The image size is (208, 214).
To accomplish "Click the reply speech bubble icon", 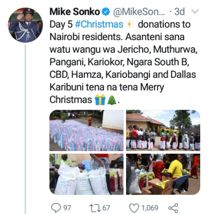I will [x=57, y=208].
